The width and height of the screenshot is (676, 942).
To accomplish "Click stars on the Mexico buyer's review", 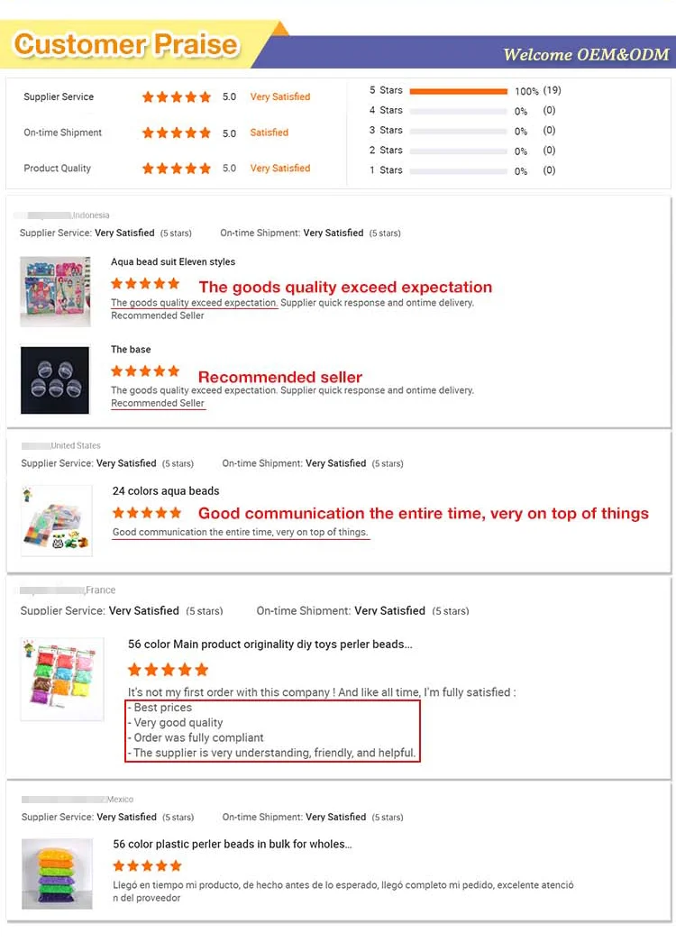I will pos(147,866).
